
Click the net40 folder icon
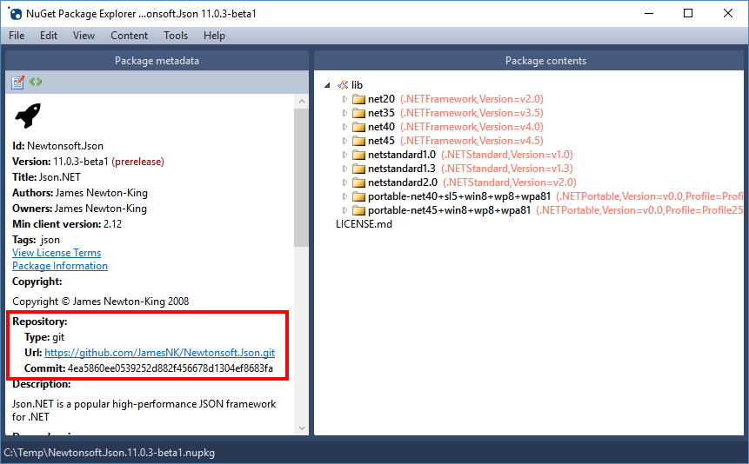click(x=358, y=127)
